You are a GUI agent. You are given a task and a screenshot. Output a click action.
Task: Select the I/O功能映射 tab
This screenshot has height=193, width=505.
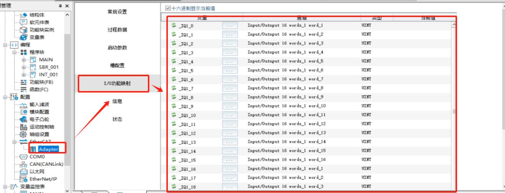[x=117, y=83]
